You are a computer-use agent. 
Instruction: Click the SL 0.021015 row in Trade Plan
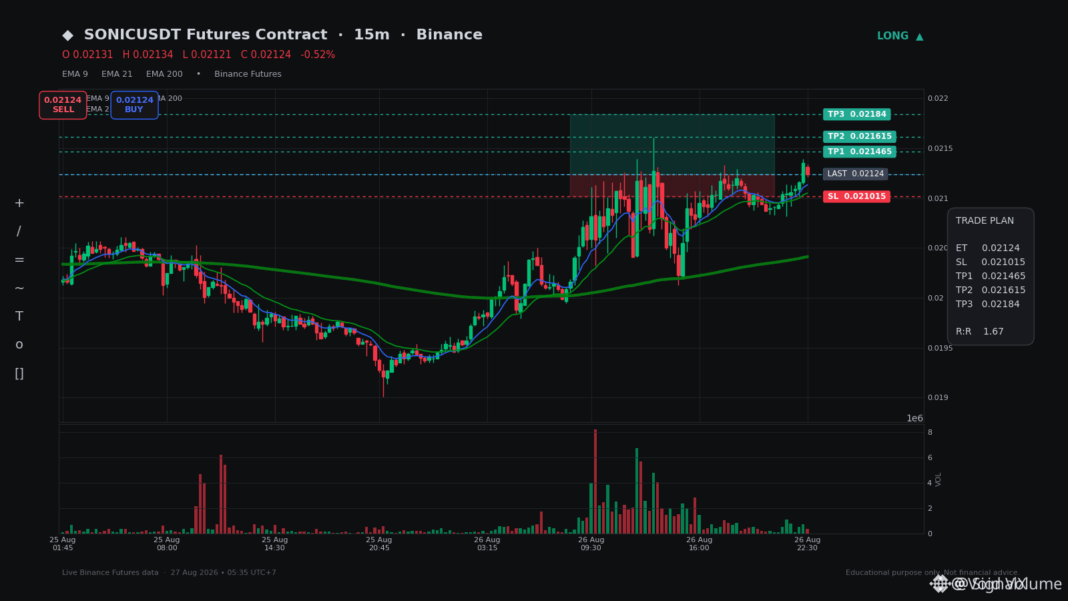point(991,262)
